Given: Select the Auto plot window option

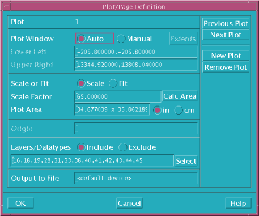Looking at the screenshot, I should pyautogui.click(x=95, y=39).
